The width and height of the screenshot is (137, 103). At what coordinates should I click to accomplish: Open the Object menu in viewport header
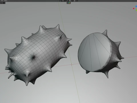6,1
